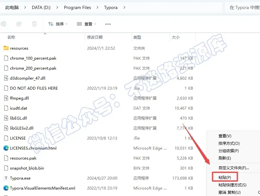Go to 此电脑 in breadcrumb

click(x=12, y=7)
